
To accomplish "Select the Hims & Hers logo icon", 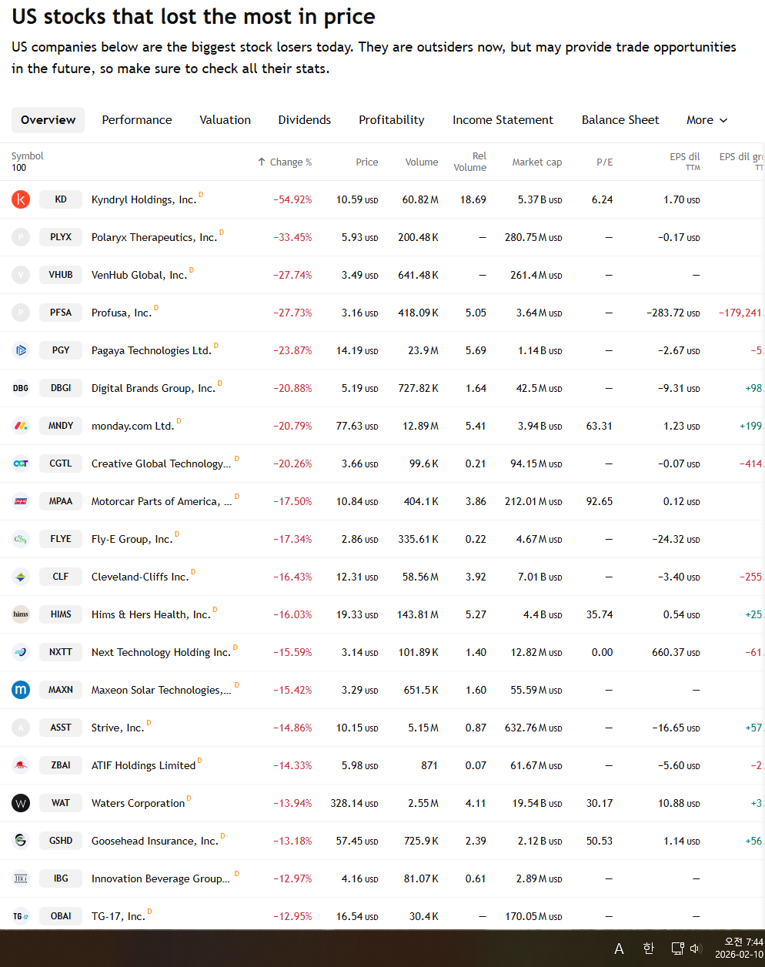I will 21,614.
